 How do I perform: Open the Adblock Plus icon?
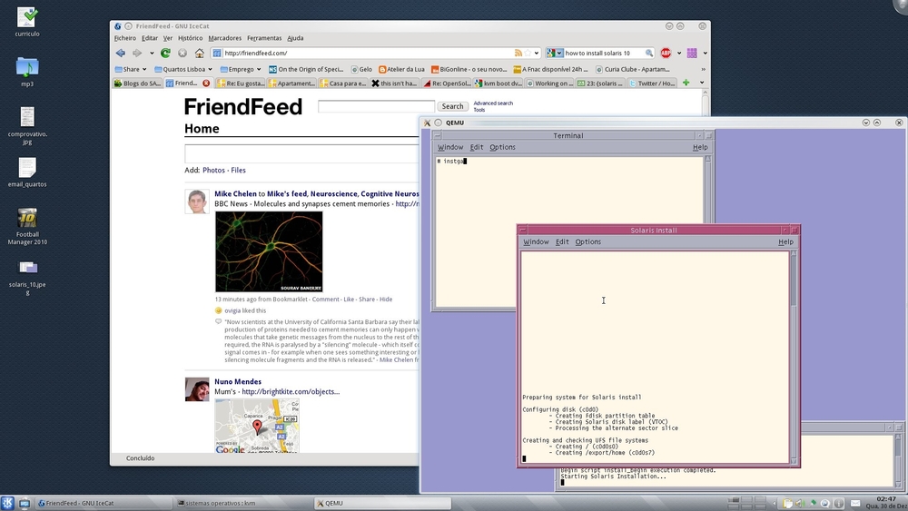coord(666,53)
